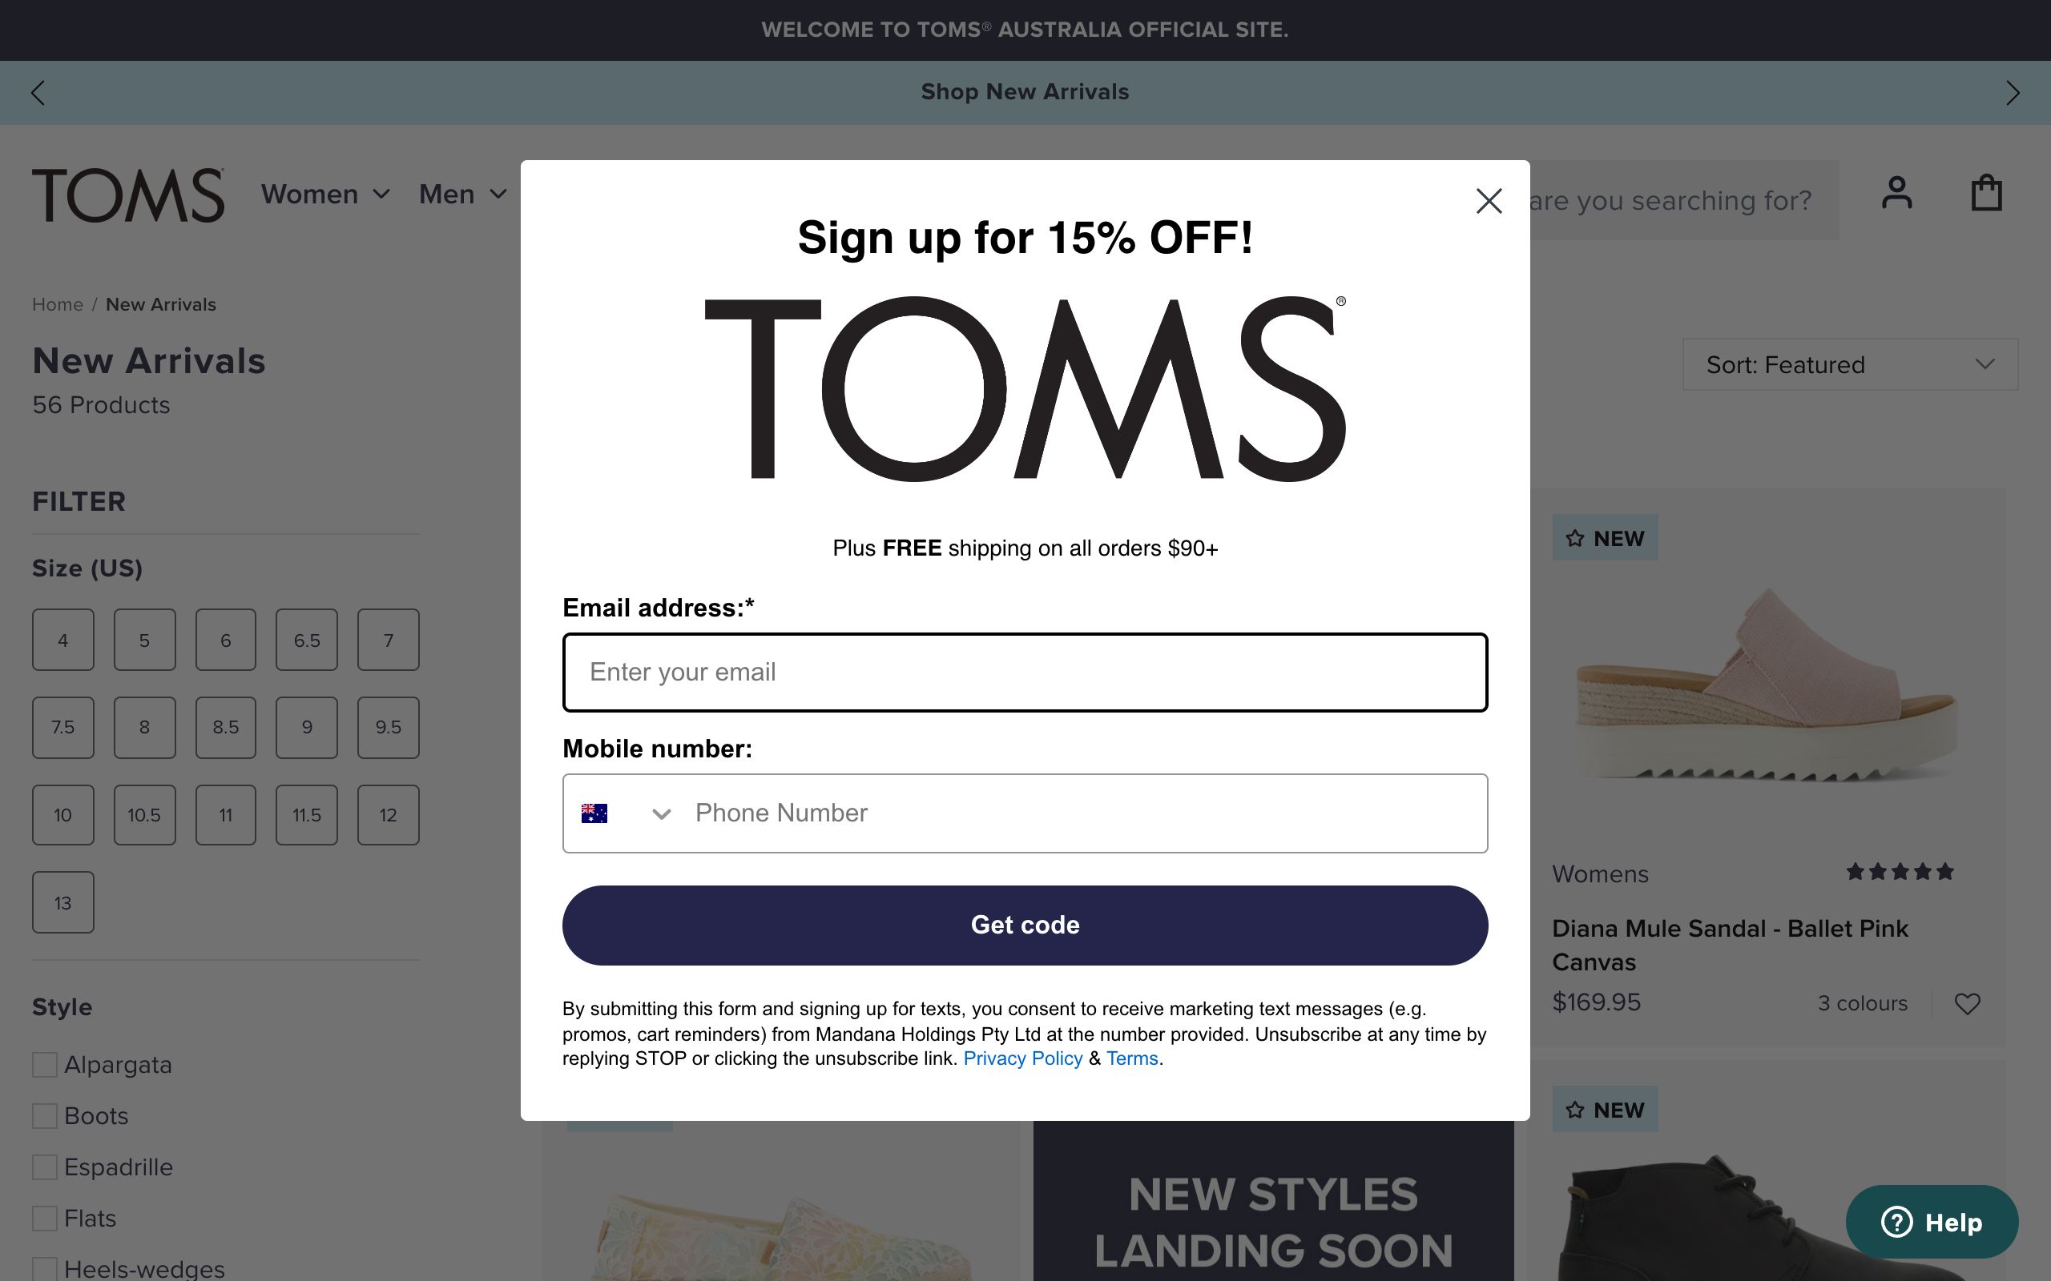Click the carousel left arrow
2051x1281 pixels.
[38, 92]
